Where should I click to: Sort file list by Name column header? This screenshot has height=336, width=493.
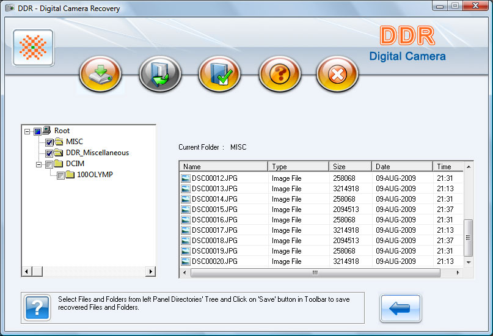tap(224, 167)
